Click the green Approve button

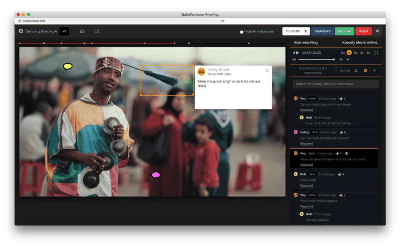coord(344,31)
